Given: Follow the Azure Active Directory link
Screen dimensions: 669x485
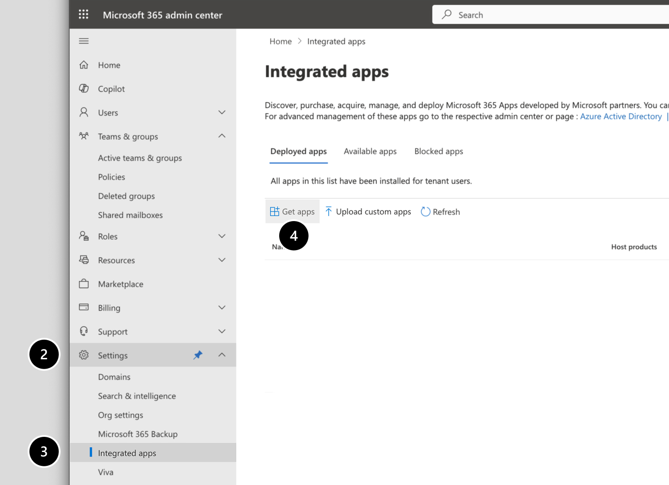Looking at the screenshot, I should (x=621, y=116).
